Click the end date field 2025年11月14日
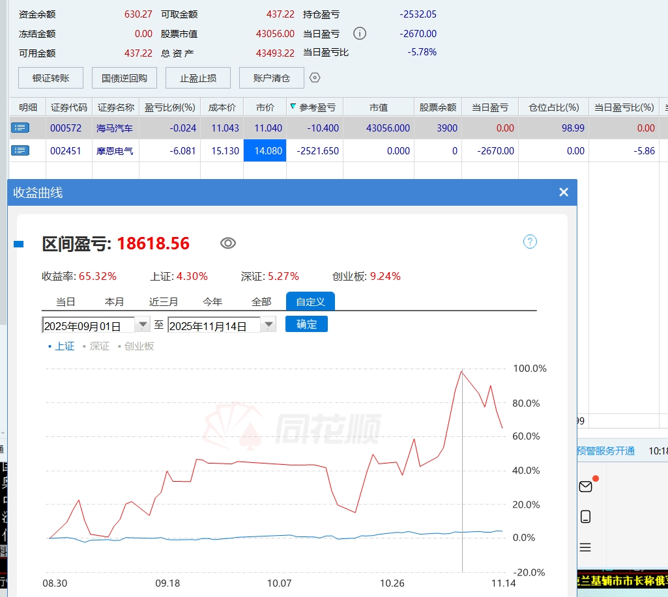Image resolution: width=668 pixels, height=597 pixels. (214, 326)
